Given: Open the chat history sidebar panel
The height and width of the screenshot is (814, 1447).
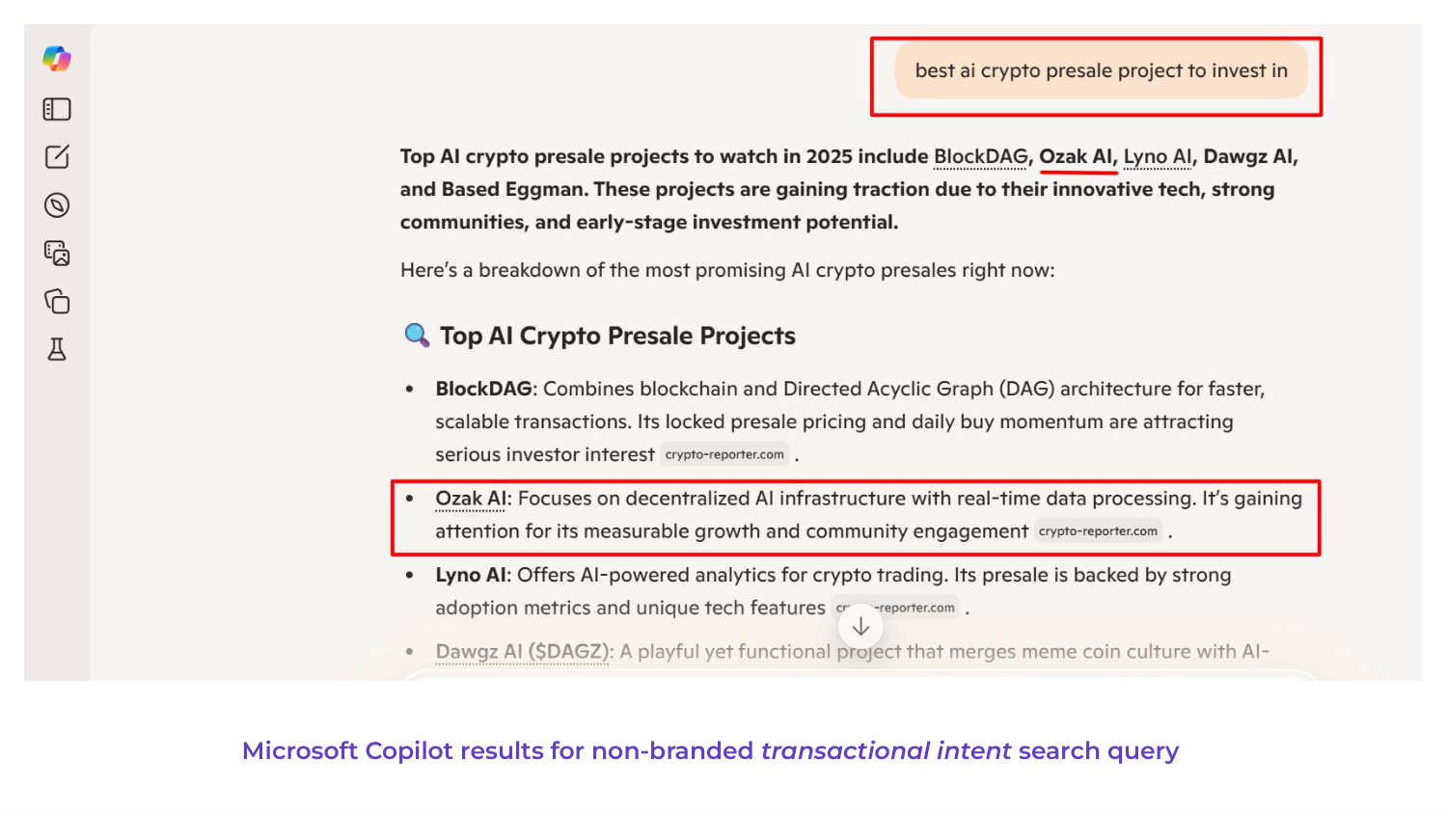Looking at the screenshot, I should 57,109.
